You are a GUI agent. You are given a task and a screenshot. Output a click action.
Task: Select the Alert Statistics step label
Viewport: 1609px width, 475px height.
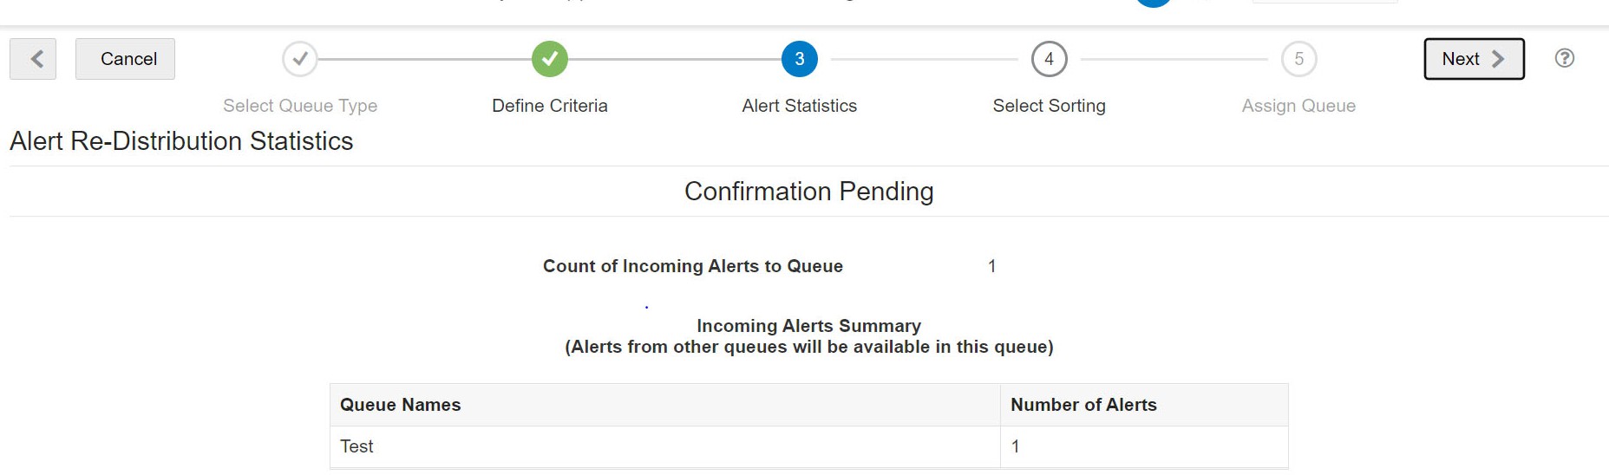click(x=800, y=106)
